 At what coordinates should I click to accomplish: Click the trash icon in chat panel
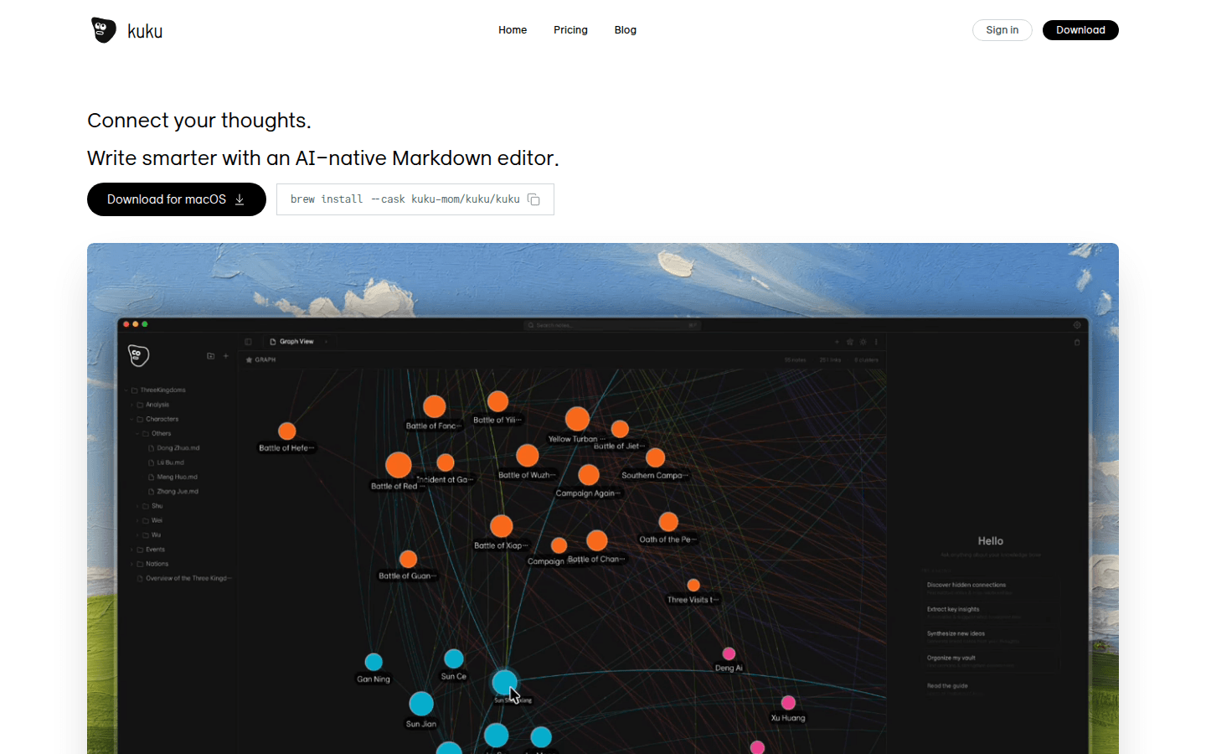pos(1077,342)
